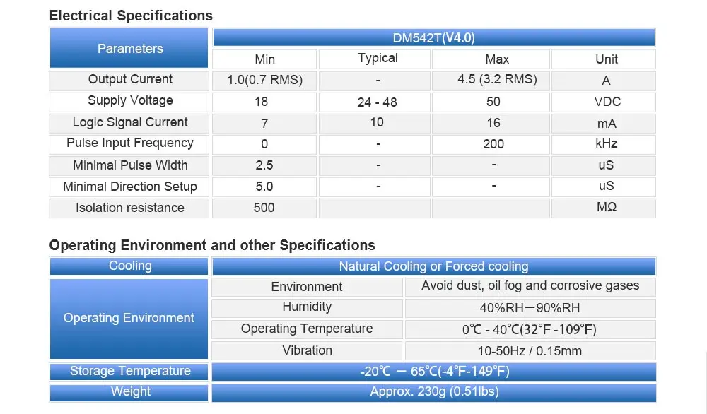Click the "4.5 (3.2 RMS)" value

497,79
